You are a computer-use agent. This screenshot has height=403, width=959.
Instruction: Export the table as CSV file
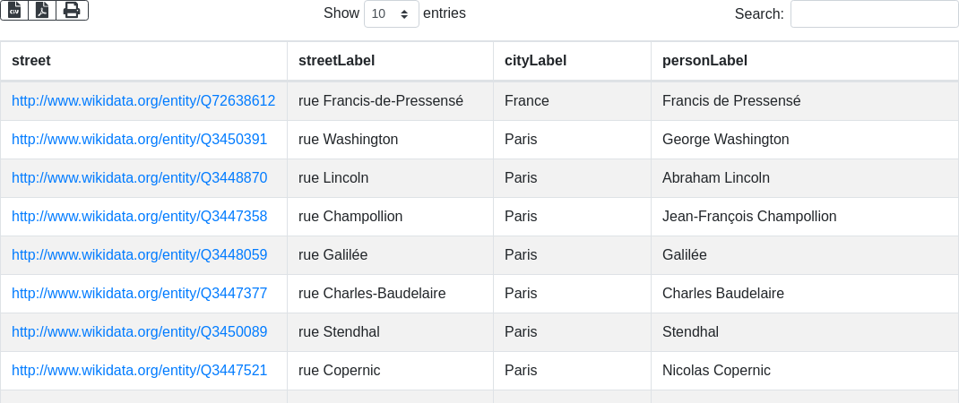point(14,10)
